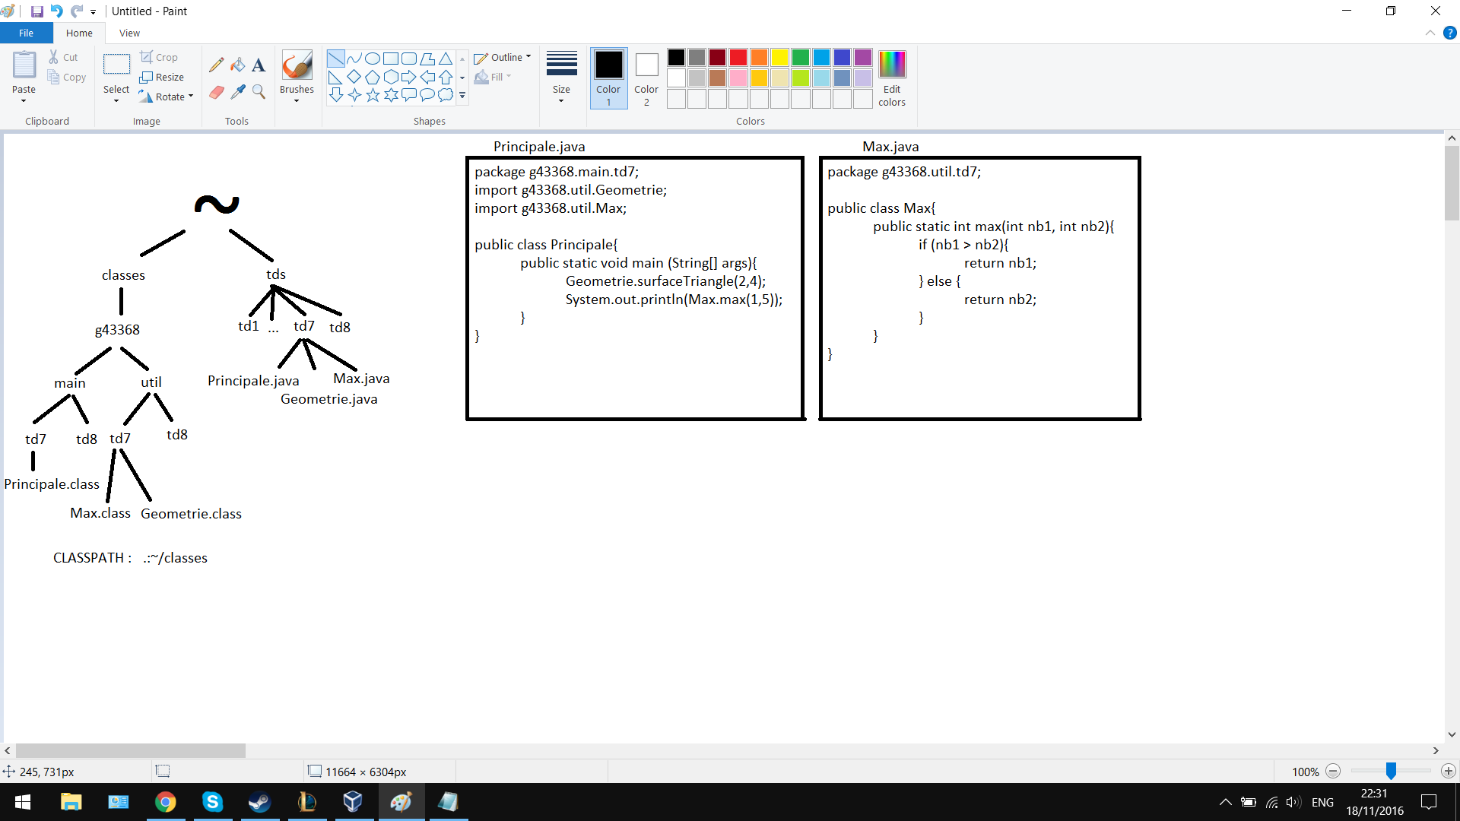1460x821 pixels.
Task: Open the Action Center notifications icon
Action: tap(1429, 802)
